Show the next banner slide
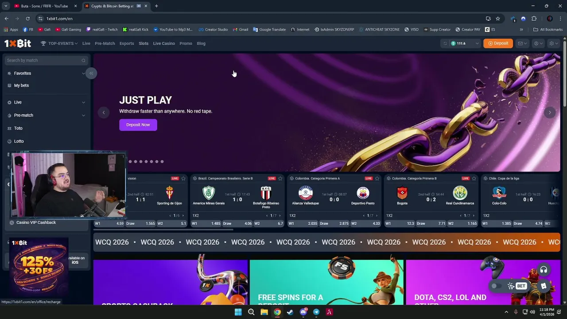This screenshot has width=567, height=319. [x=550, y=113]
